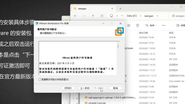Select row dated 2024/8/7 9:40

click(155, 37)
